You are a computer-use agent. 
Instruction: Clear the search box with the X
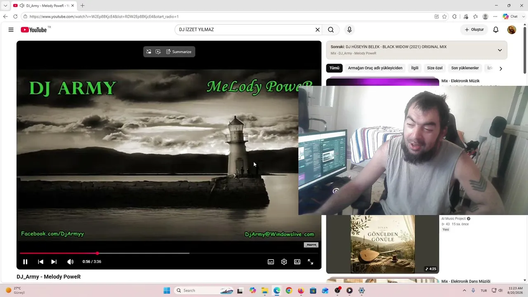click(x=318, y=30)
